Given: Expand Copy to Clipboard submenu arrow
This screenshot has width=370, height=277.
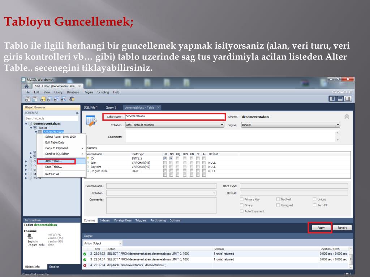Looking at the screenshot, I should (82, 148).
